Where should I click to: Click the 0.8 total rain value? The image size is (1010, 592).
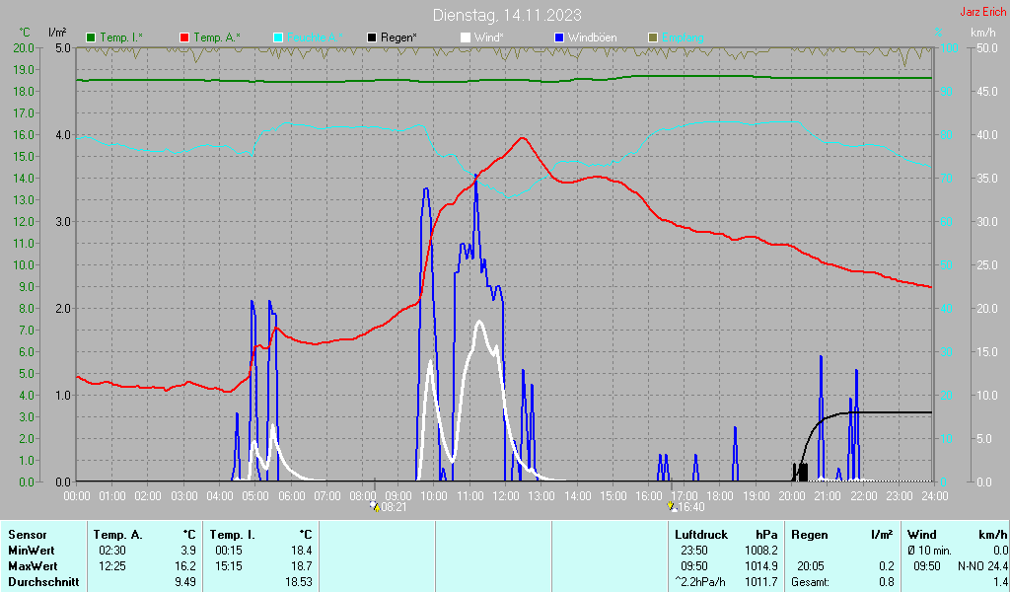(887, 582)
